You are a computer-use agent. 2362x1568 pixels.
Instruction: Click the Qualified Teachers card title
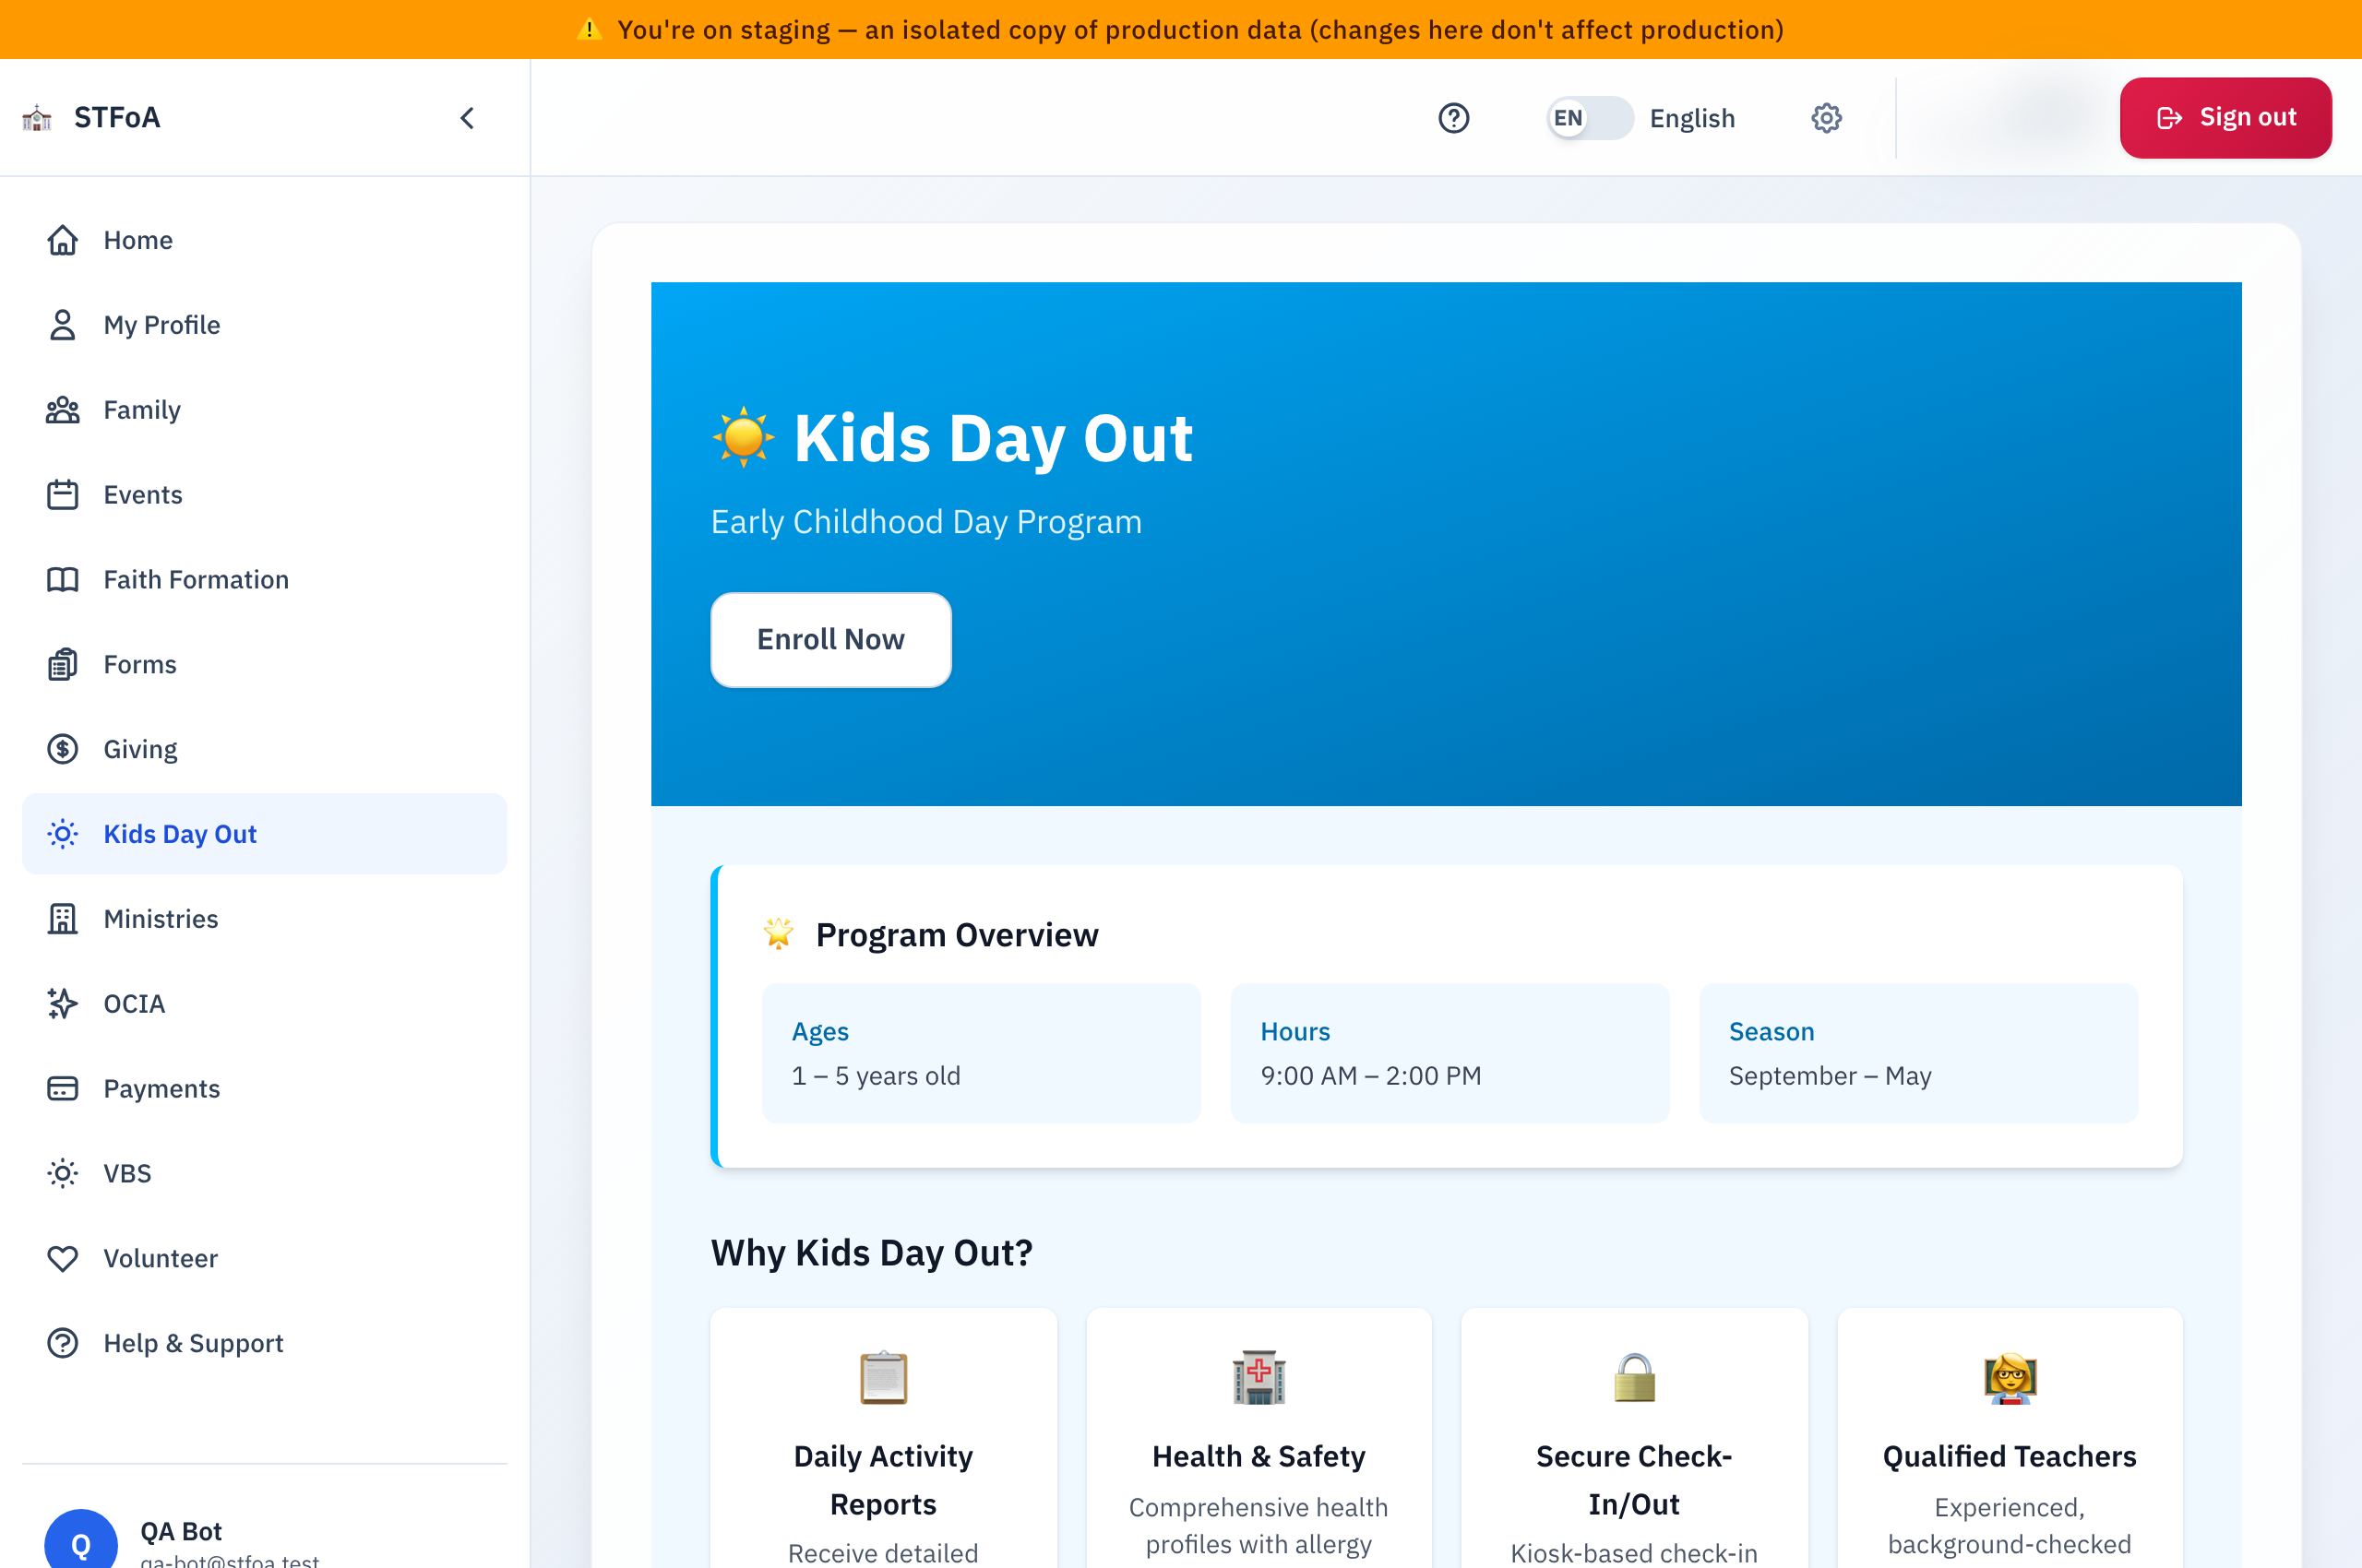[x=2010, y=1457]
